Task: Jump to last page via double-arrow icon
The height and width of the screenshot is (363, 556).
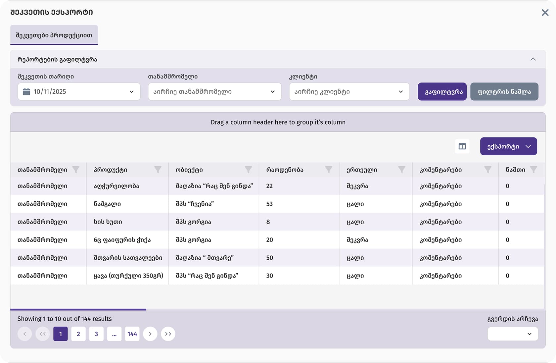Action: point(168,334)
